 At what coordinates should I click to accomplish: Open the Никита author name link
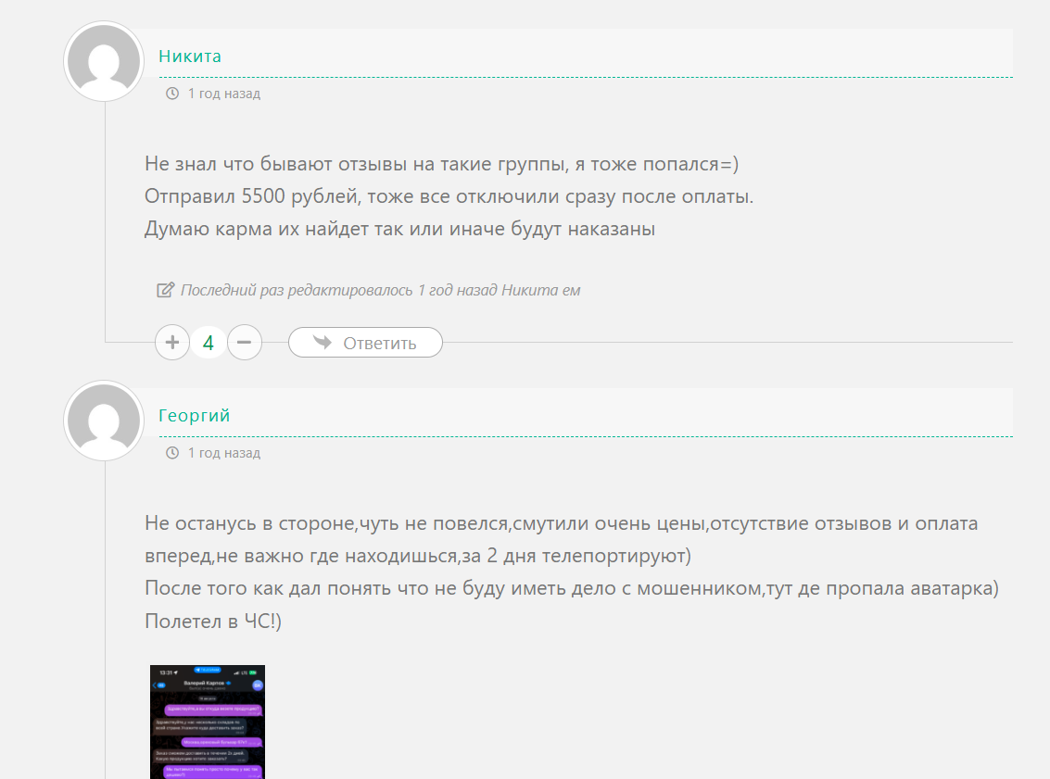(190, 57)
